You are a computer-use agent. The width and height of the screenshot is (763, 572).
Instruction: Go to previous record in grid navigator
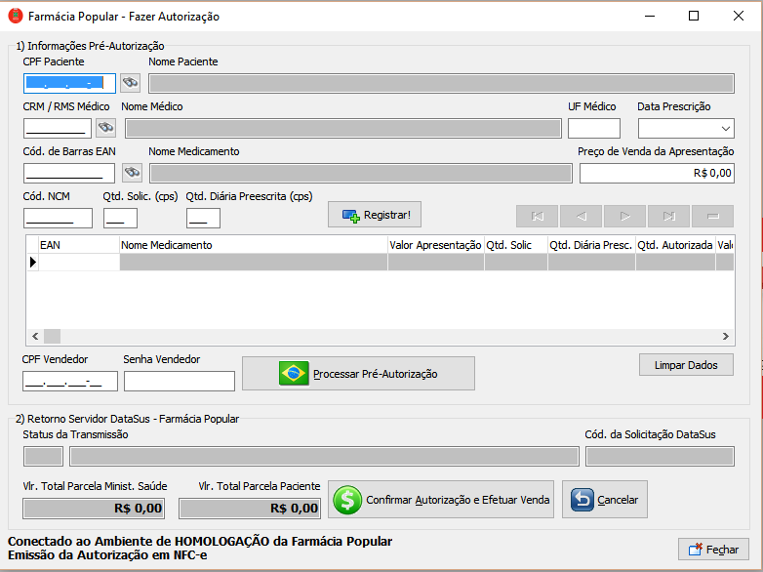coord(581,216)
